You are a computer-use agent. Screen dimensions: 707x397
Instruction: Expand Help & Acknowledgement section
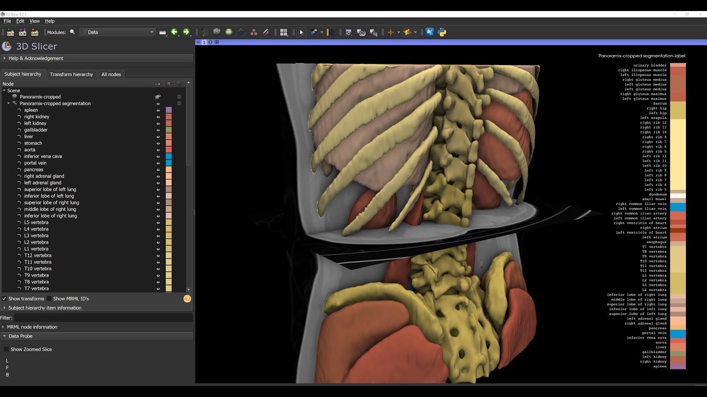pos(97,58)
